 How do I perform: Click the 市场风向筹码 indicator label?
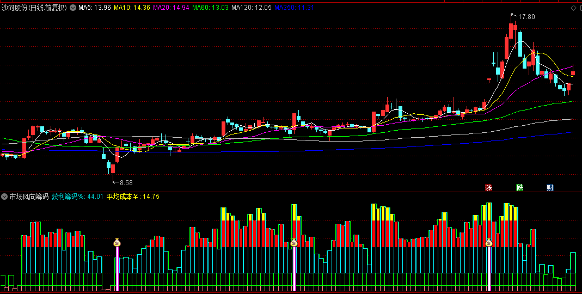point(29,197)
